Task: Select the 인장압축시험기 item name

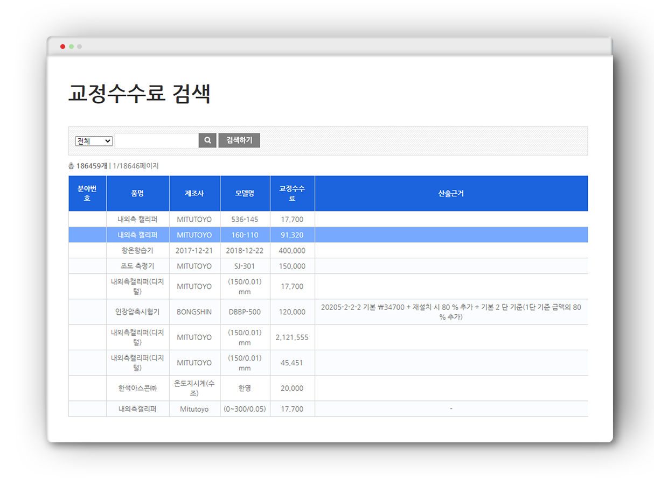Action: pos(137,312)
